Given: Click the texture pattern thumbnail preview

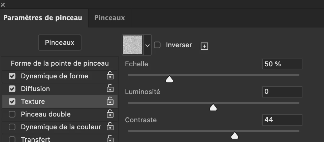Looking at the screenshot, I should (x=132, y=45).
